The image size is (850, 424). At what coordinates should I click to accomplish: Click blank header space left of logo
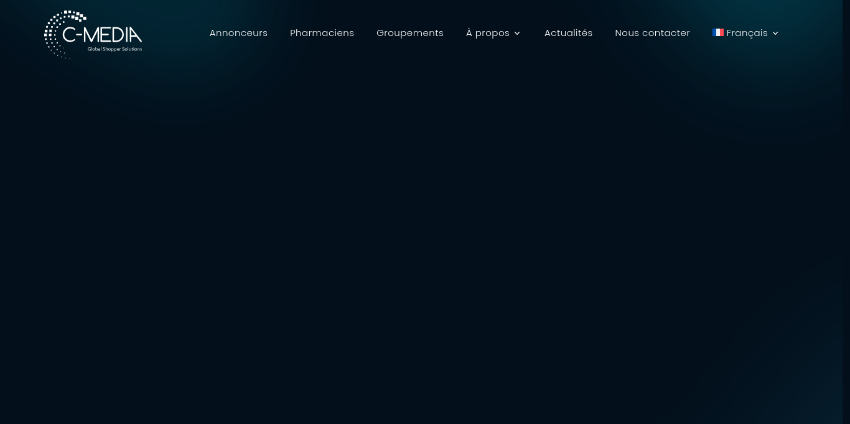pos(22,33)
